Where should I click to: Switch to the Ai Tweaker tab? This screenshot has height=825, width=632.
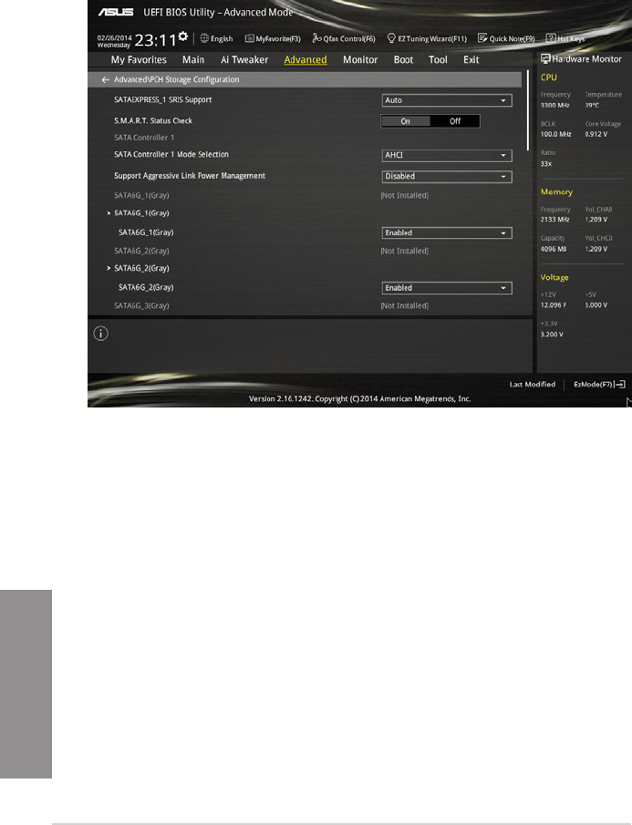point(244,60)
